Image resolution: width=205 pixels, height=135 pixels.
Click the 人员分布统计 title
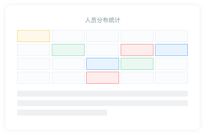(x=102, y=20)
